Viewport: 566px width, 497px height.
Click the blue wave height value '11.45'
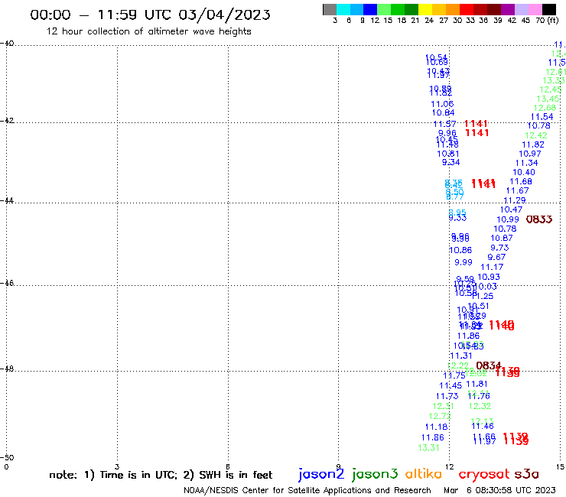[x=451, y=385]
